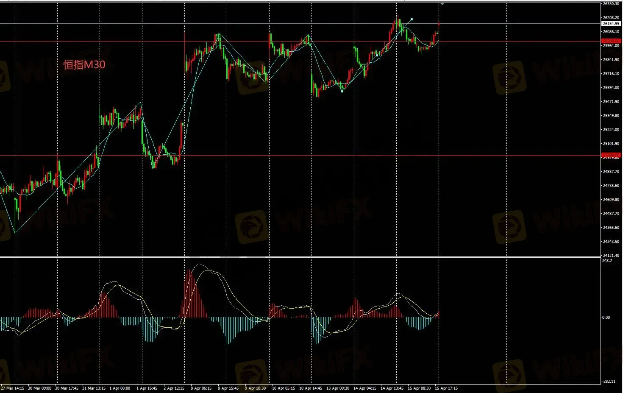The image size is (623, 393).
Task: Select the zigzag anchor point at 13 Apr low
Action: 342,91
